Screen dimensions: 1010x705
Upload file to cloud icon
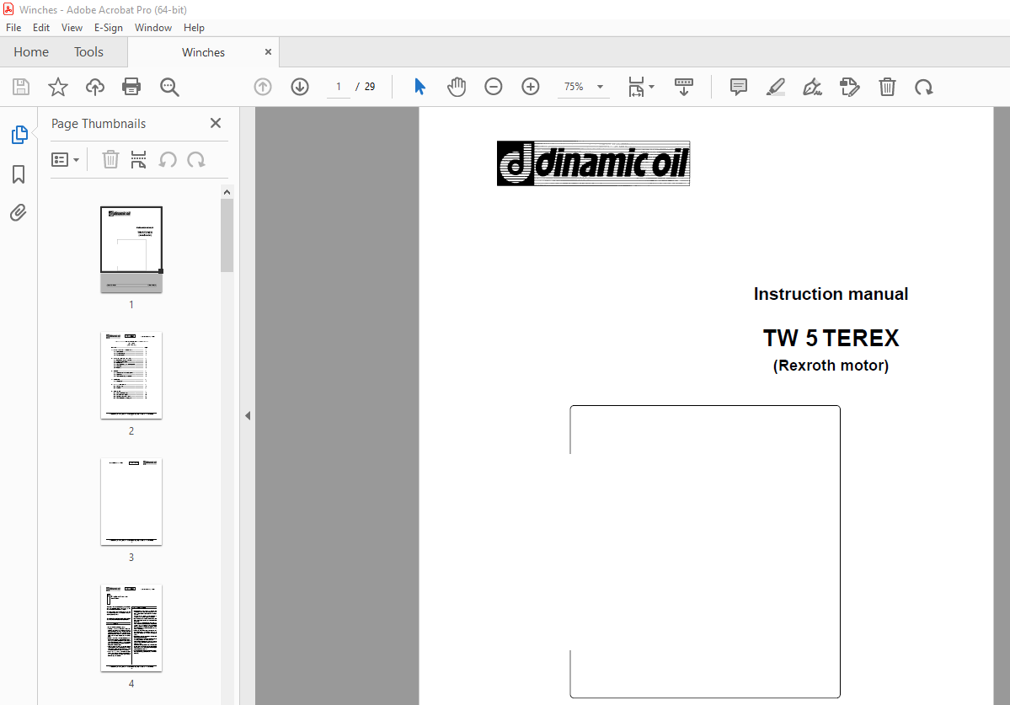click(x=94, y=87)
